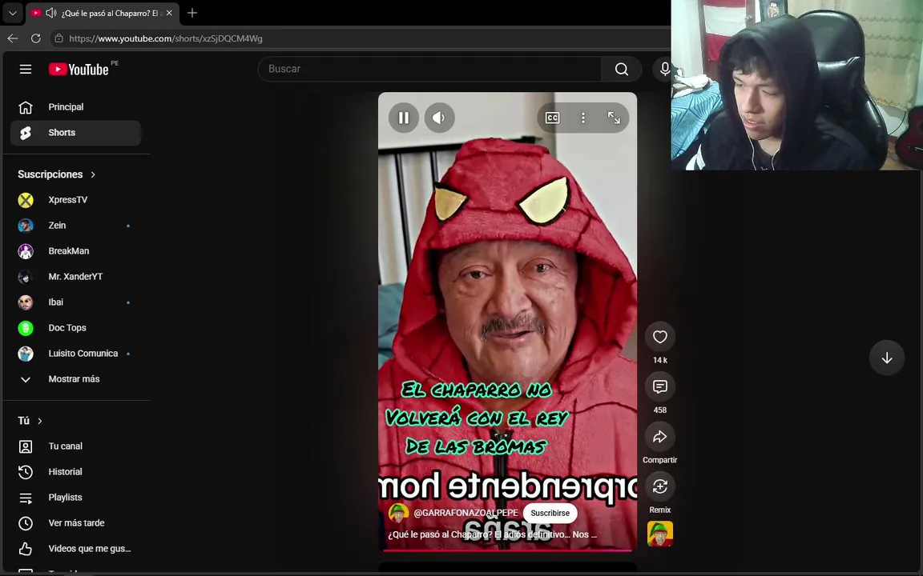Viewport: 923px width, 576px height.
Task: Open Historial watch history
Action: coord(75,471)
